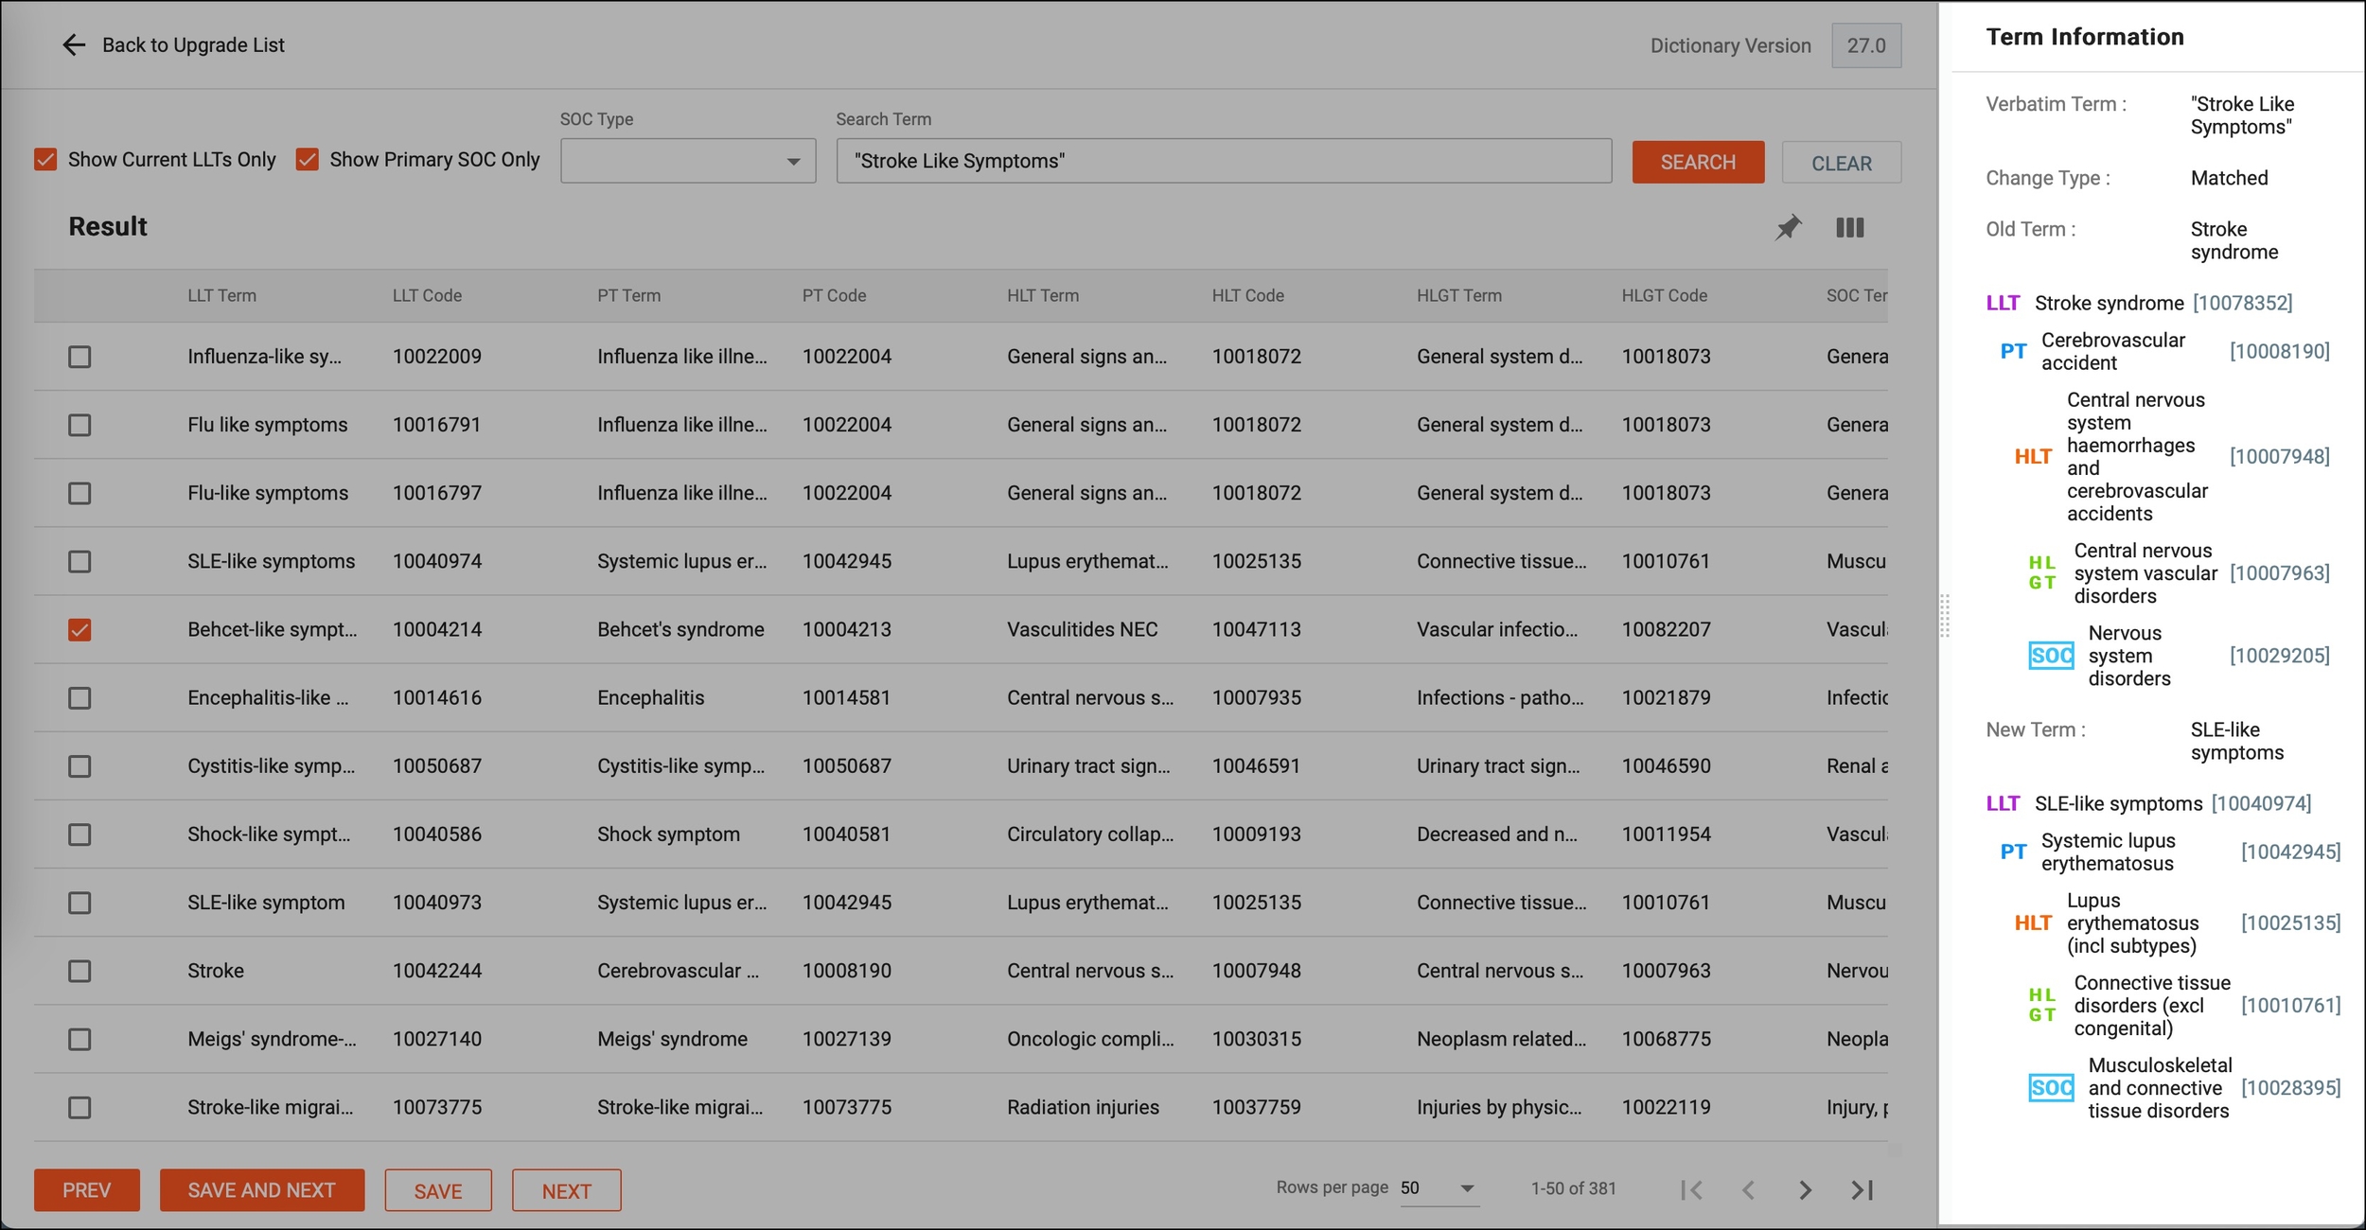Check the SLE-like symptom row 10040973

point(79,903)
